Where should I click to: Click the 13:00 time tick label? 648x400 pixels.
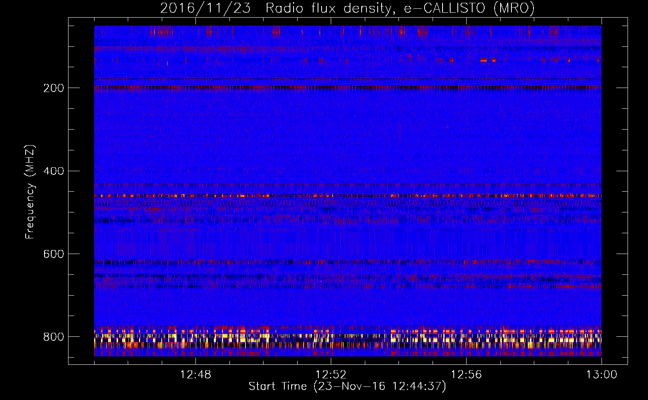click(x=602, y=375)
